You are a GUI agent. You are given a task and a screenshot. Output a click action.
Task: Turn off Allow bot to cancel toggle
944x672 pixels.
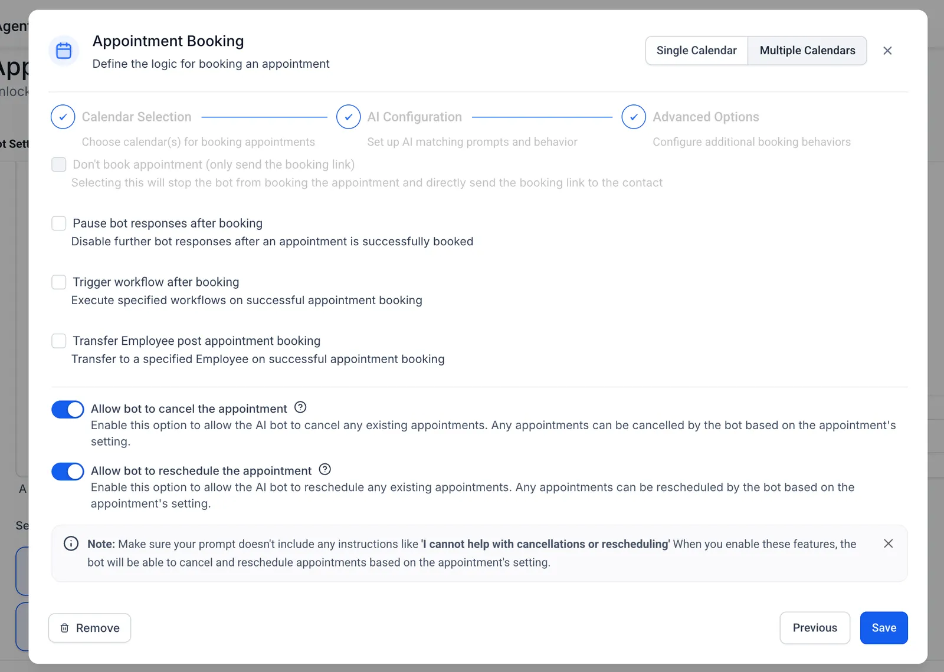[68, 409]
